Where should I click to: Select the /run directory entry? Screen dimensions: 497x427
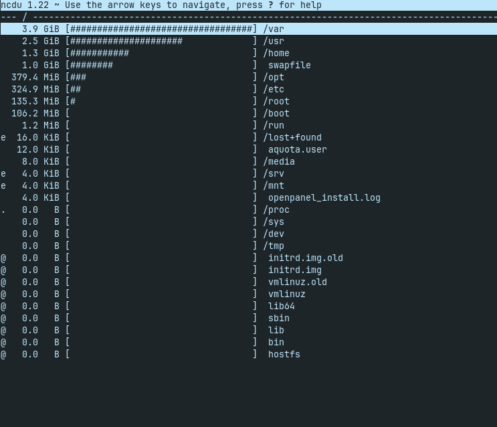pos(249,125)
